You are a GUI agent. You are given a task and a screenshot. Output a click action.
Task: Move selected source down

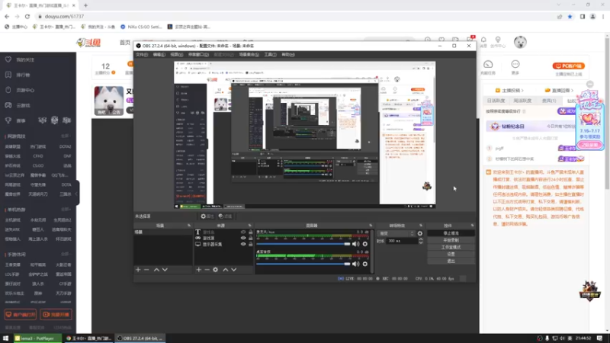234,270
